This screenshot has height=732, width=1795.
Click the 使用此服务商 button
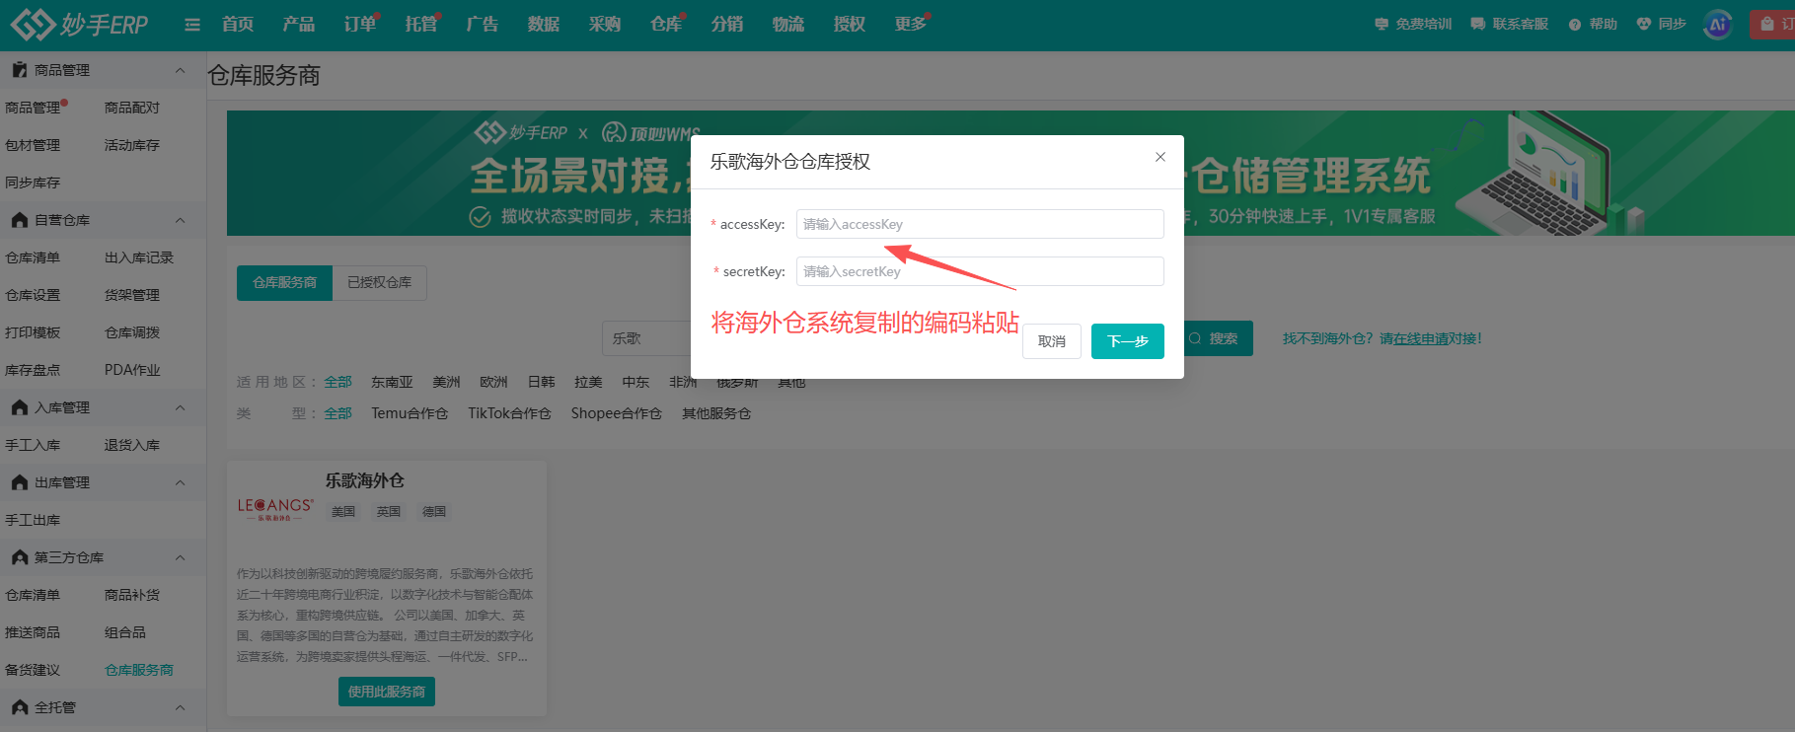tap(387, 692)
